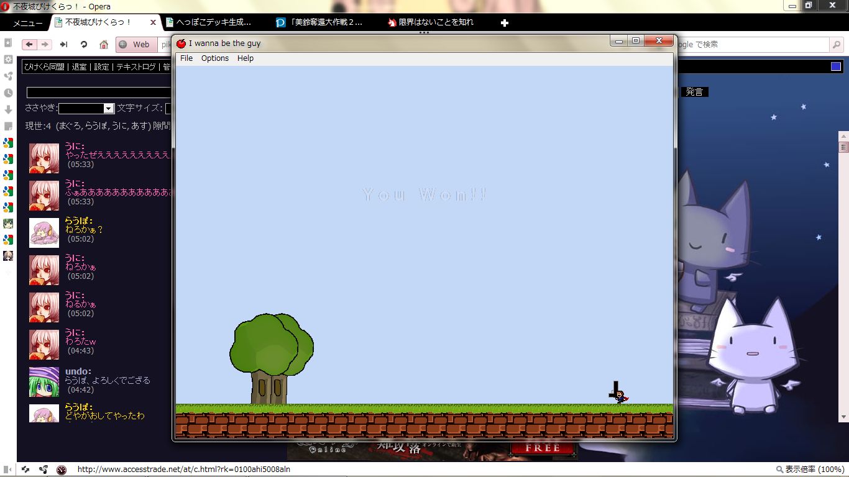Click the Opera Link sync icon in status bar

tap(25, 470)
